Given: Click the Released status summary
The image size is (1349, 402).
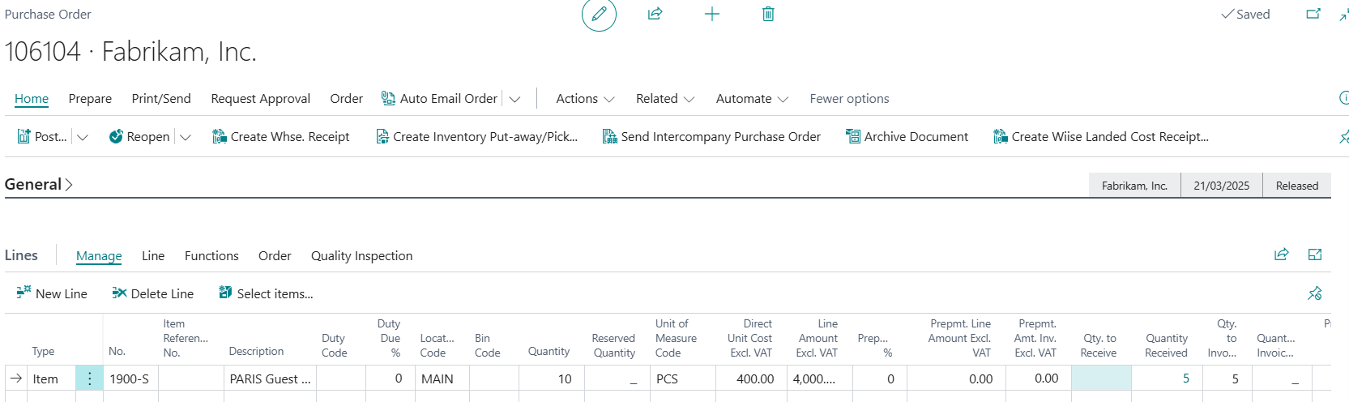Looking at the screenshot, I should click(x=1296, y=186).
